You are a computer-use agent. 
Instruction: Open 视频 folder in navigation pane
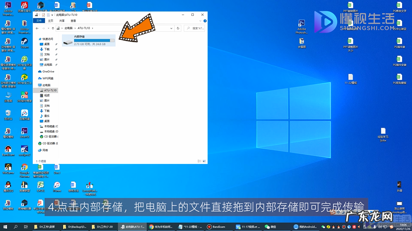tap(45, 95)
